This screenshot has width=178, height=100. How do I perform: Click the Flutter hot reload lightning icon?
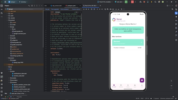(x=152, y=2)
